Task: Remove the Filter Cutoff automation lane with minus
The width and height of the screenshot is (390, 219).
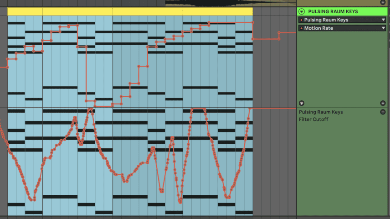Action: [x=383, y=112]
